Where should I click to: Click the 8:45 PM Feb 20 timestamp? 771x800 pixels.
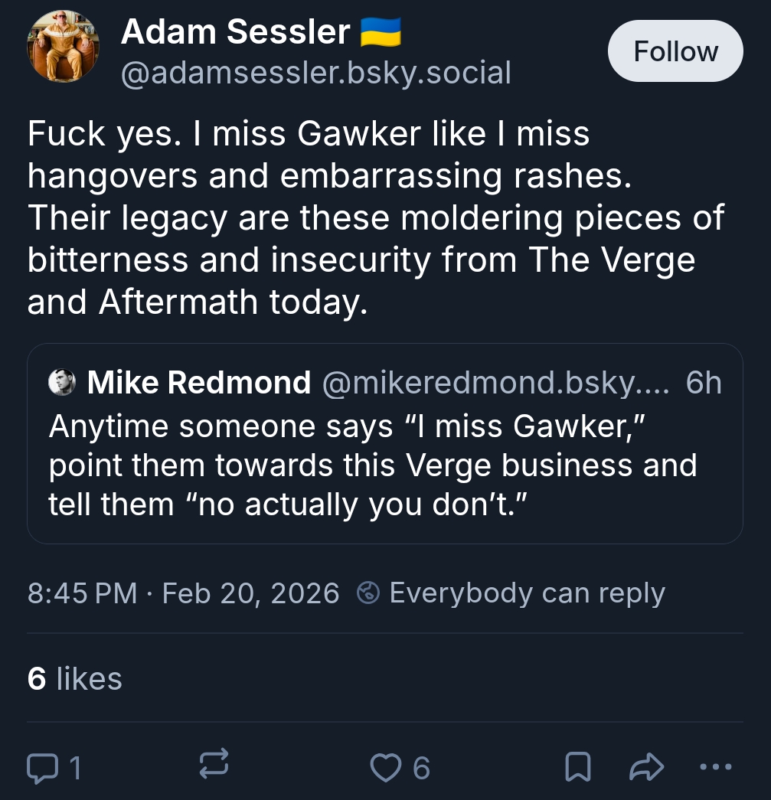pos(183,593)
